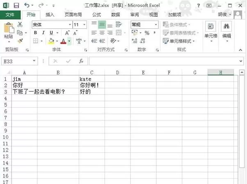Open the 编辑 editing group
Viewport: 247px width, 184px height.
[x=226, y=32]
